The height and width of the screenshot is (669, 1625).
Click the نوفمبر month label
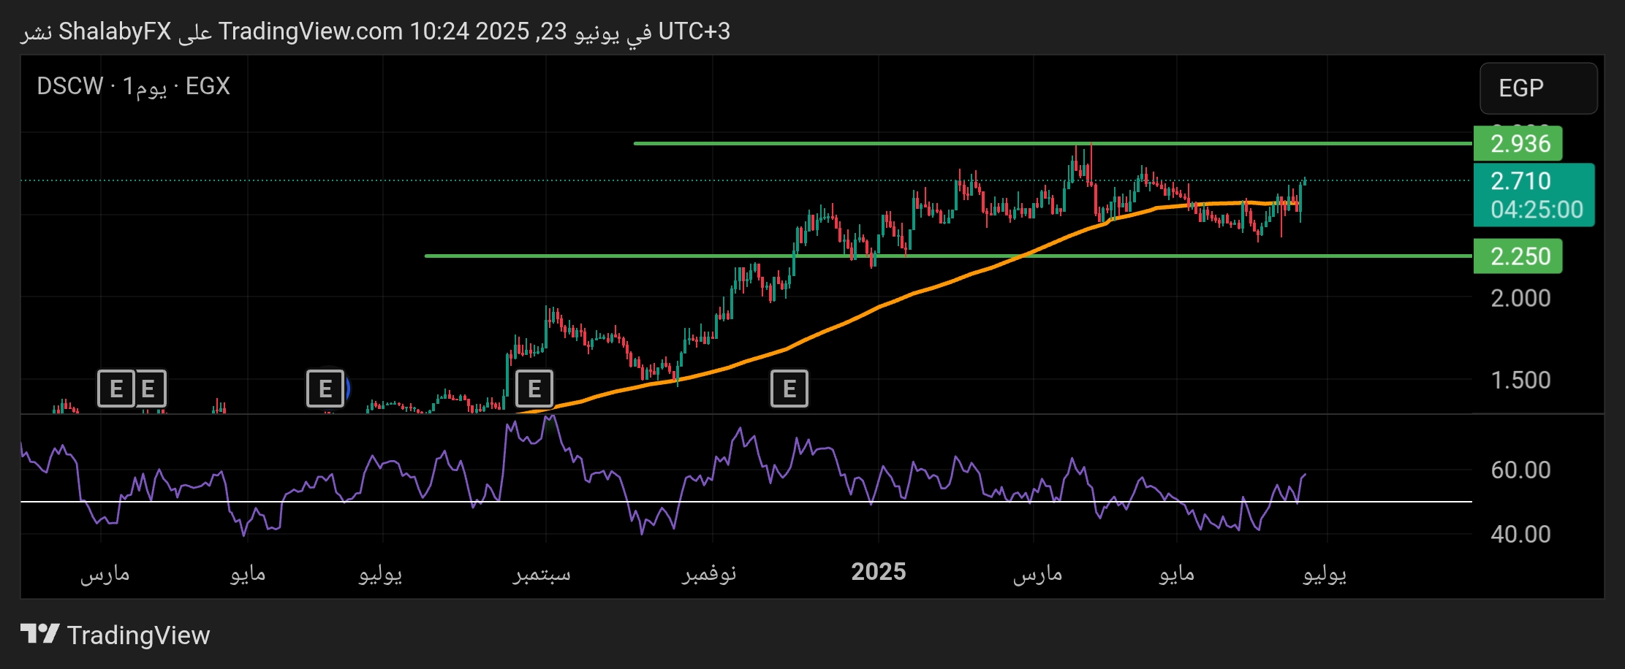tap(709, 573)
